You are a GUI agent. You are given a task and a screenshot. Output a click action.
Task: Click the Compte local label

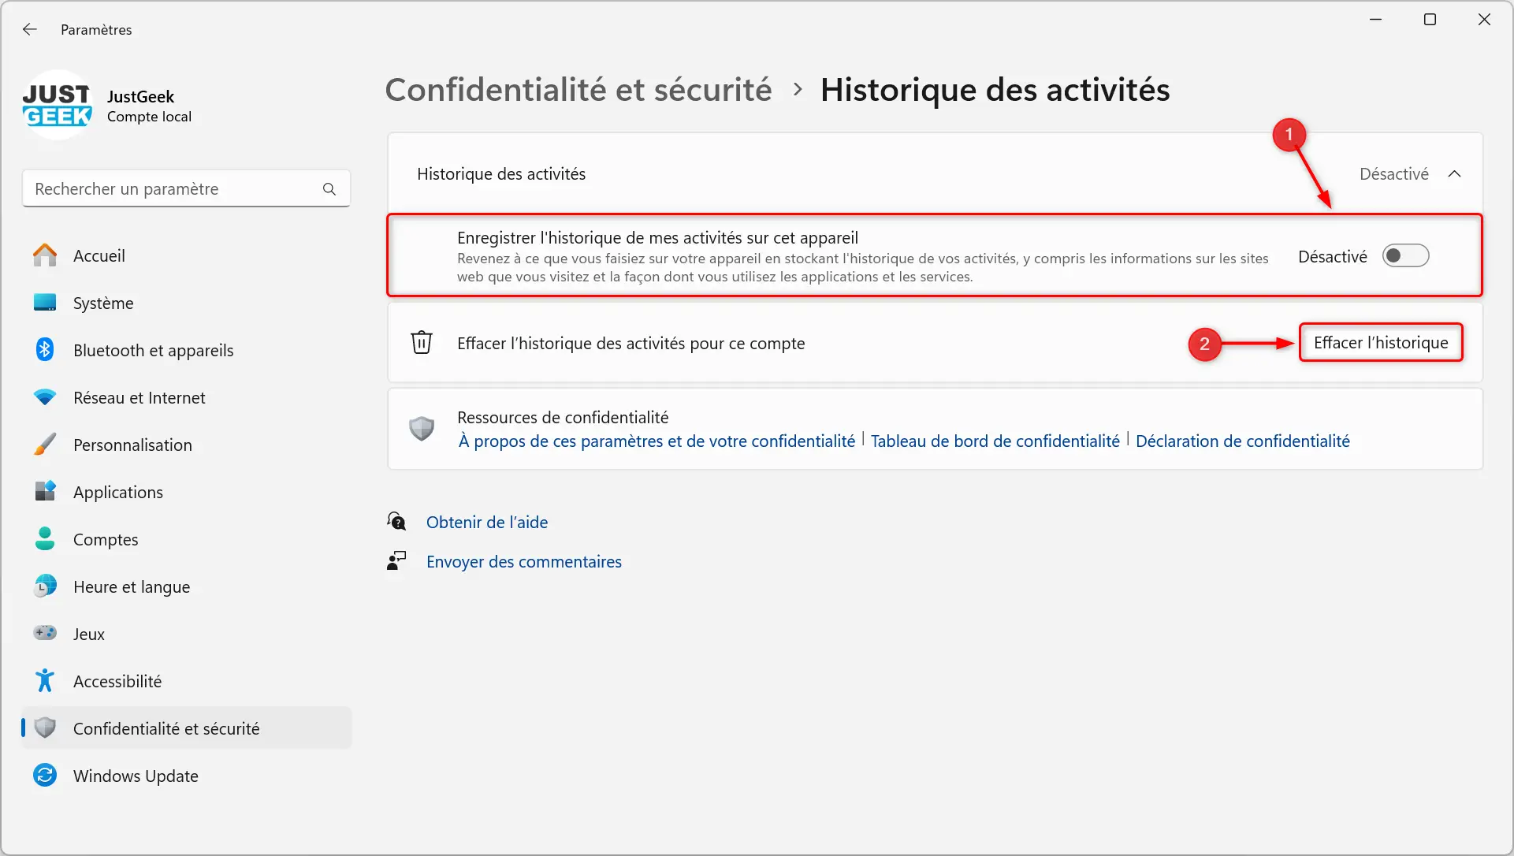pos(149,117)
